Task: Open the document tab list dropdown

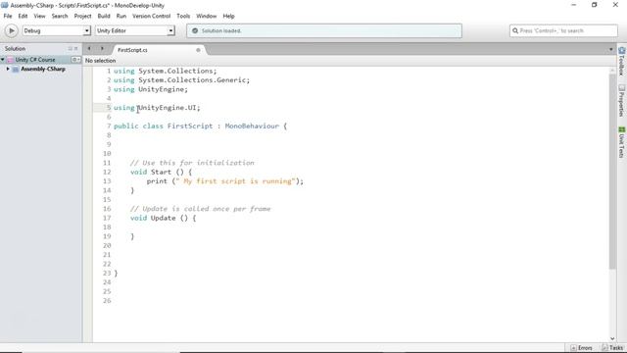Action: click(x=610, y=50)
